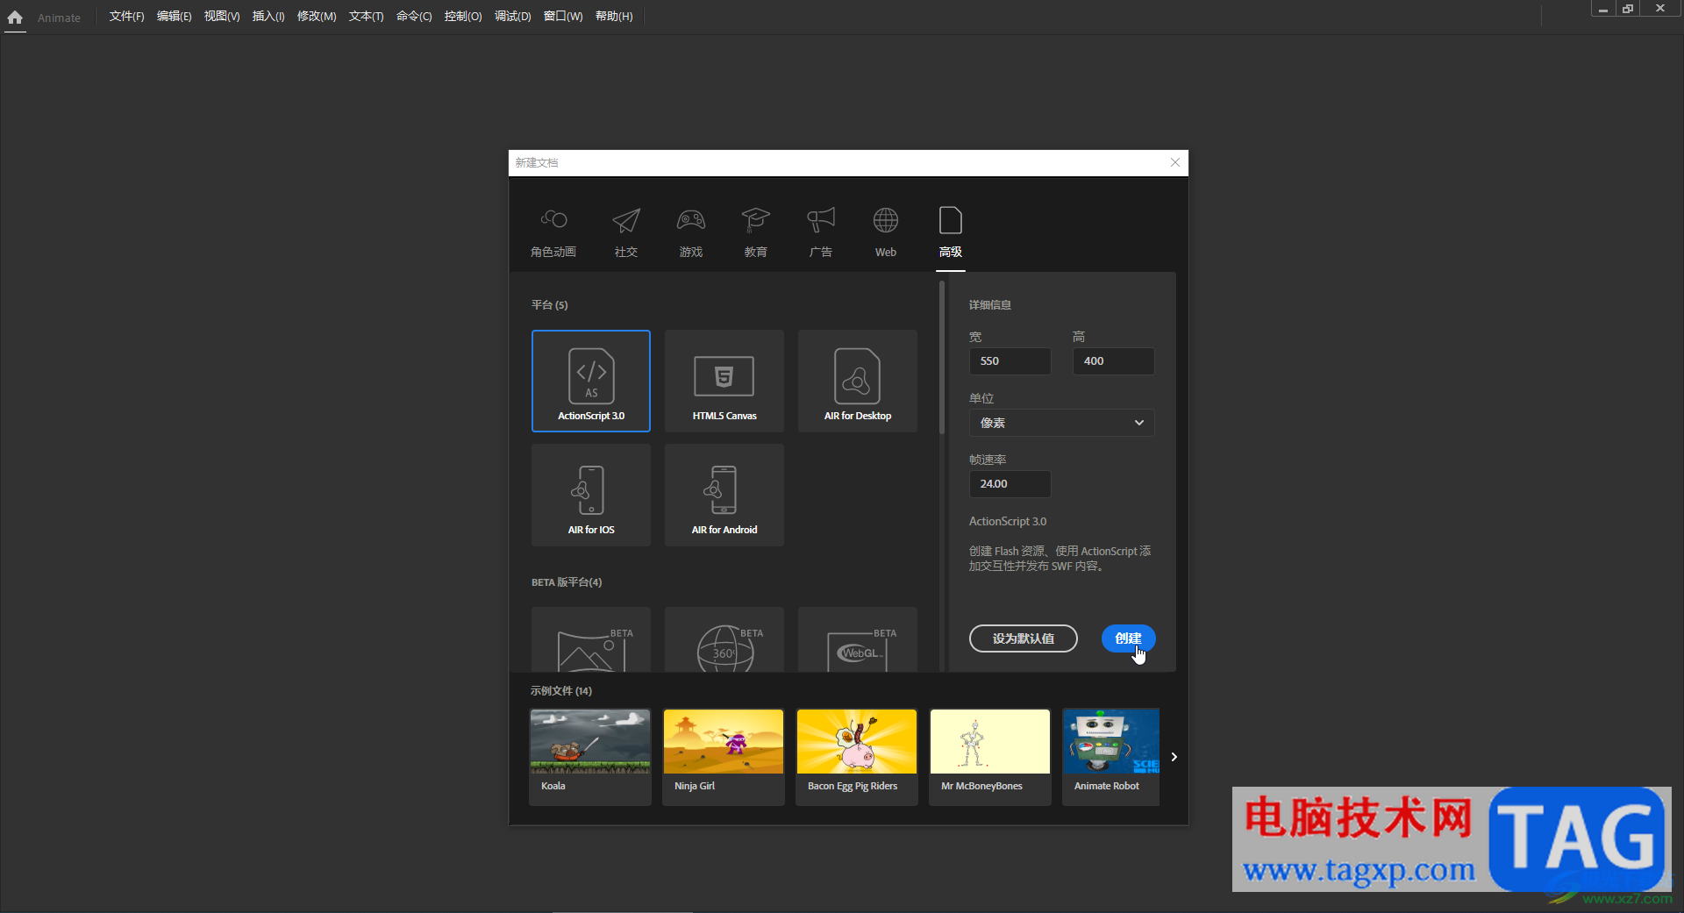
Task: Click the 设为默认值 button
Action: [1024, 638]
